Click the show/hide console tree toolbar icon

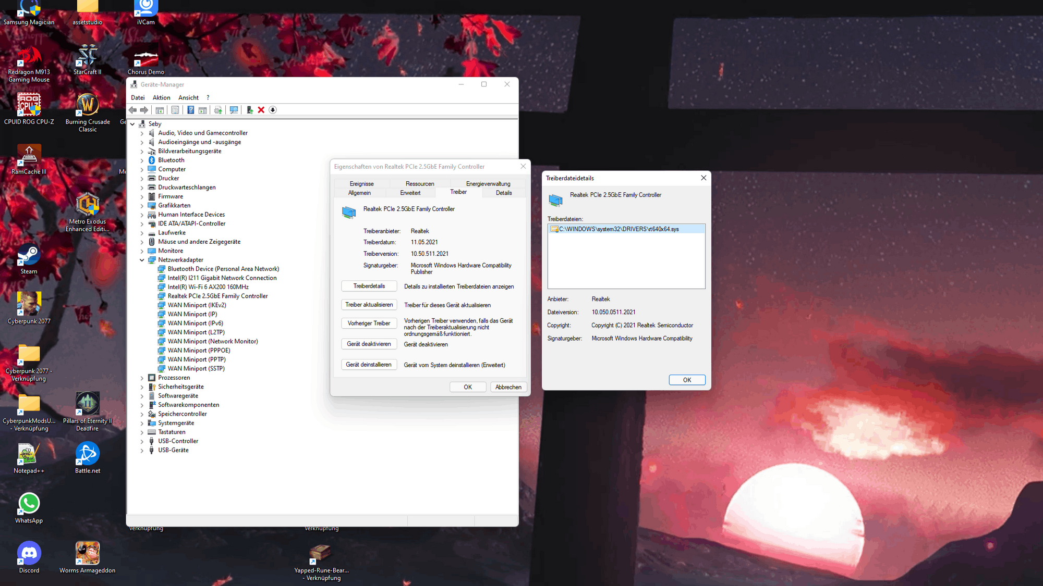(x=160, y=110)
